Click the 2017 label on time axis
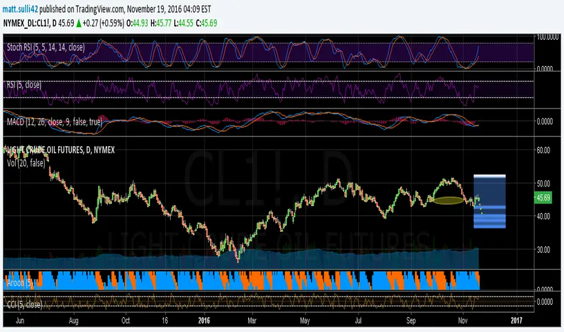 [x=517, y=320]
